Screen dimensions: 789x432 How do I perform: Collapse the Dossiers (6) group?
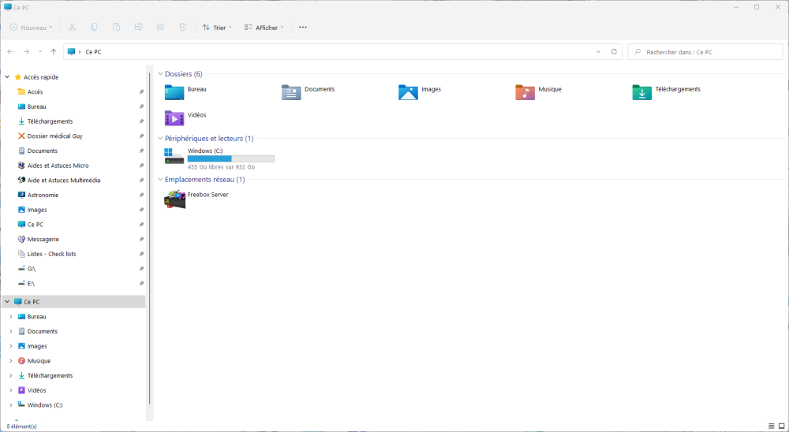tap(160, 74)
